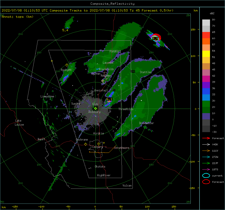Select the white 04DK arrow legend icon
The height and width of the screenshot is (210, 225).
206,144
